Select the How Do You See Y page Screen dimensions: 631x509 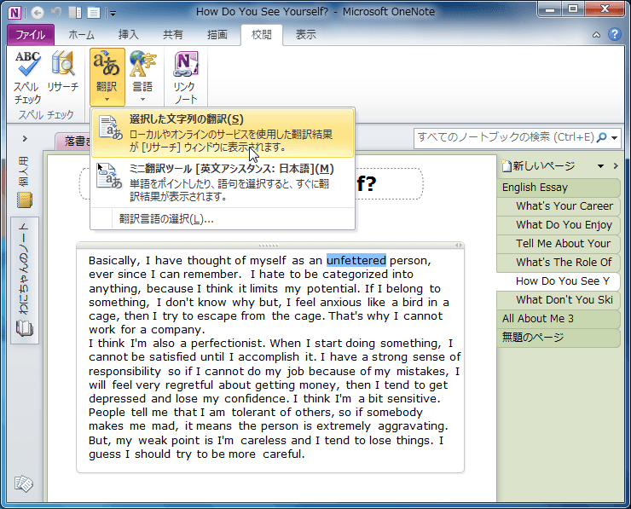pos(559,281)
